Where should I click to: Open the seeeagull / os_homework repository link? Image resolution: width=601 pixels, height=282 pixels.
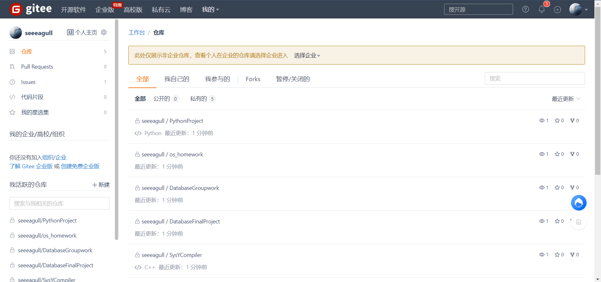click(172, 154)
